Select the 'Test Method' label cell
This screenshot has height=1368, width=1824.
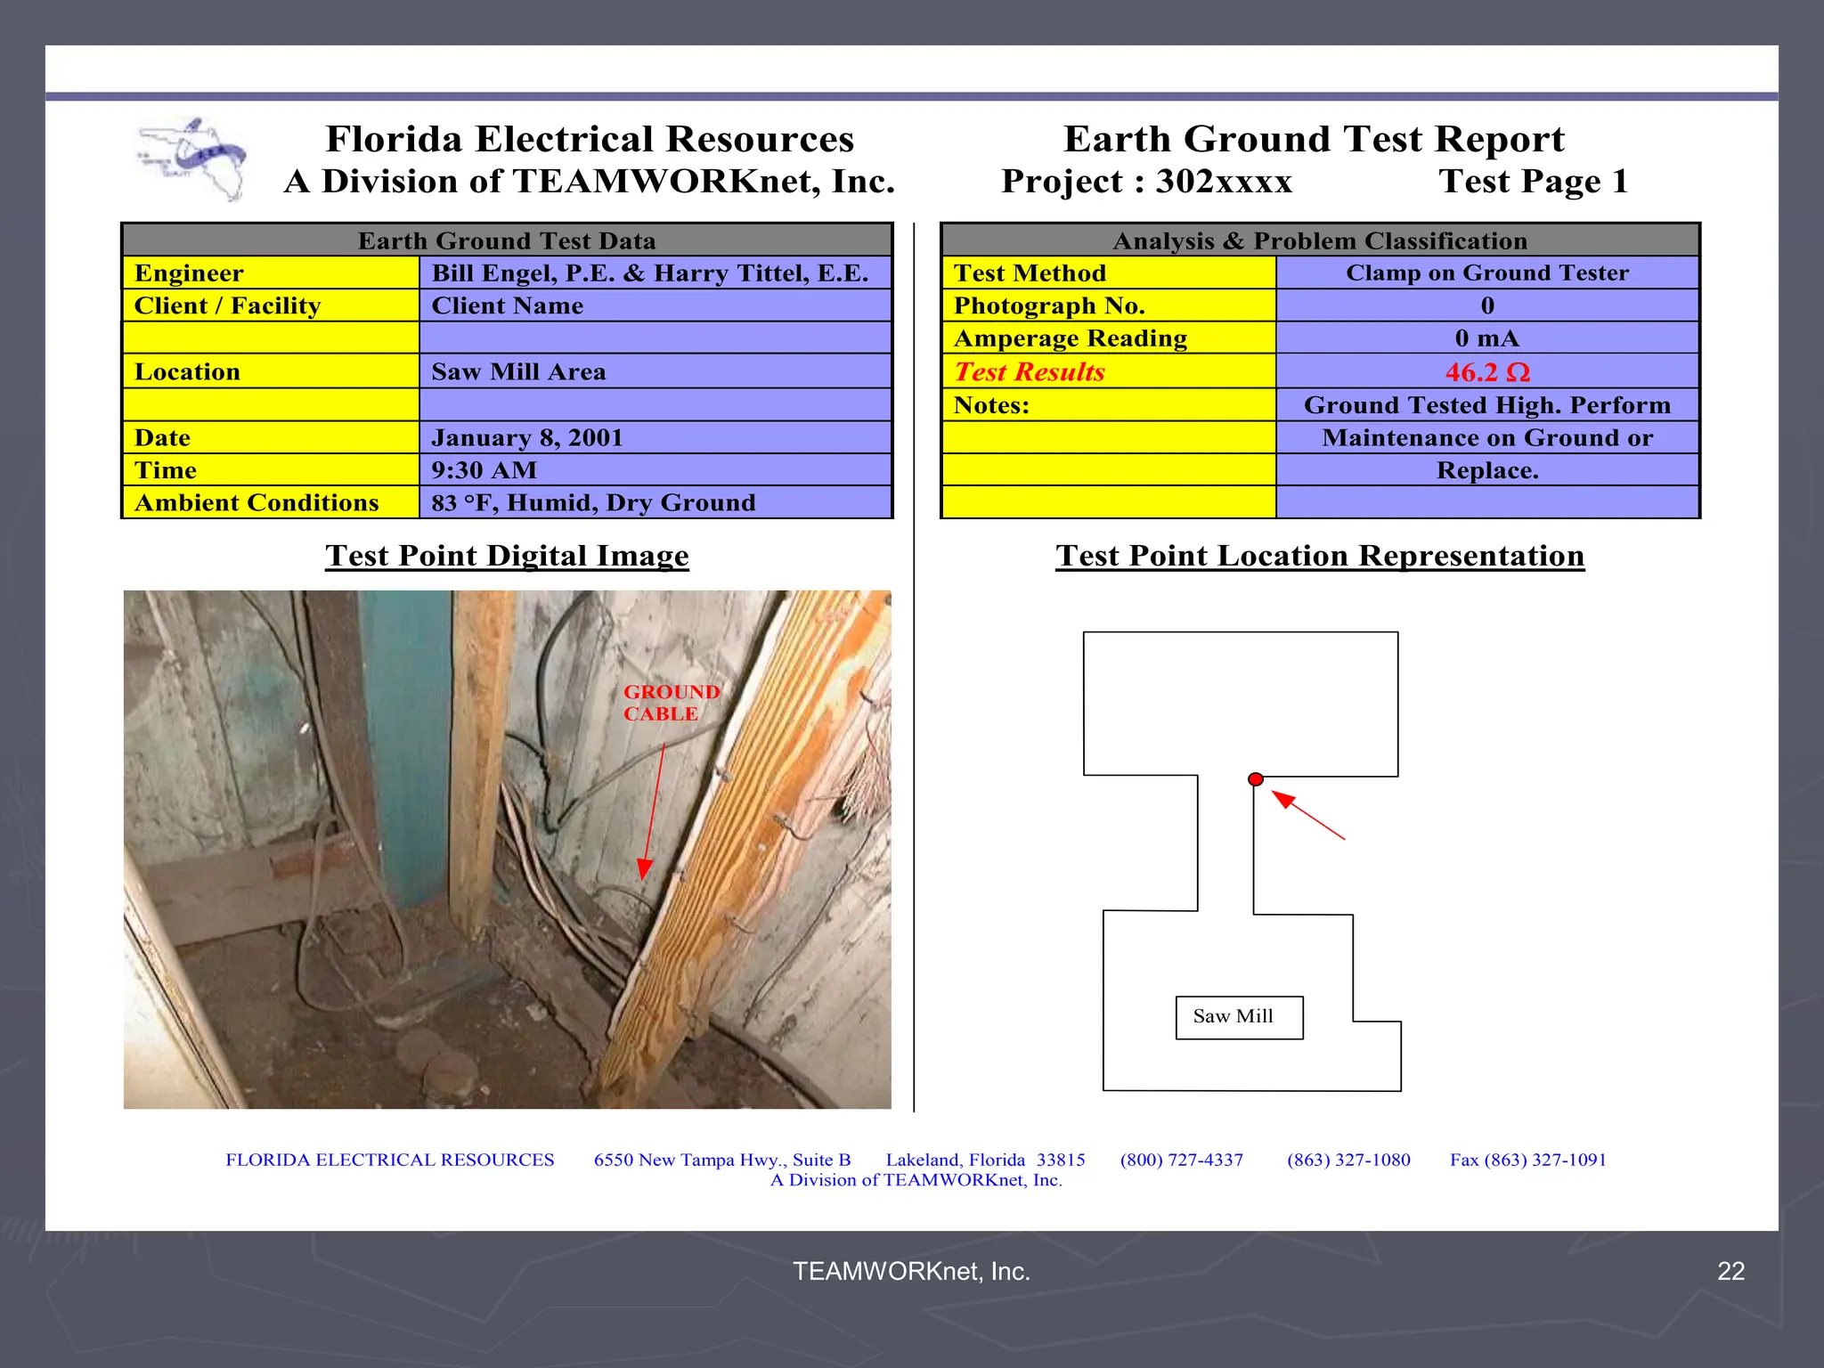(1109, 273)
